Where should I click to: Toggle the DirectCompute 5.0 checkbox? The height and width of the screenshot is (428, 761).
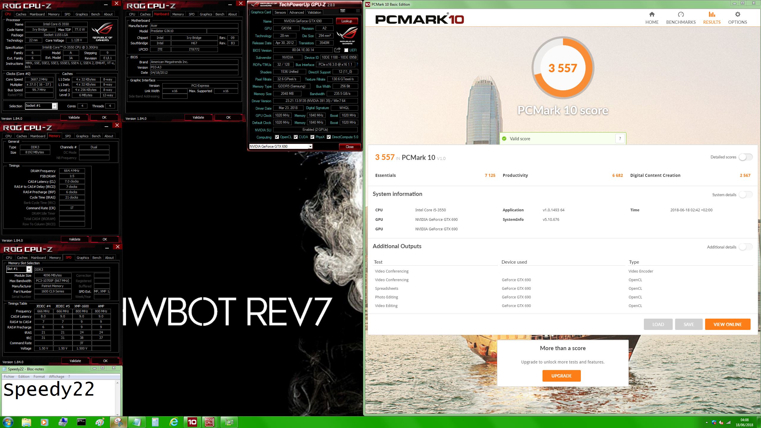329,137
